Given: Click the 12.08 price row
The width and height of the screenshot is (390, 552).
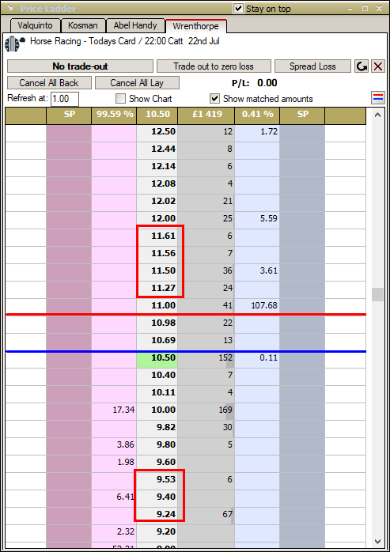Looking at the screenshot, I should coord(186,184).
